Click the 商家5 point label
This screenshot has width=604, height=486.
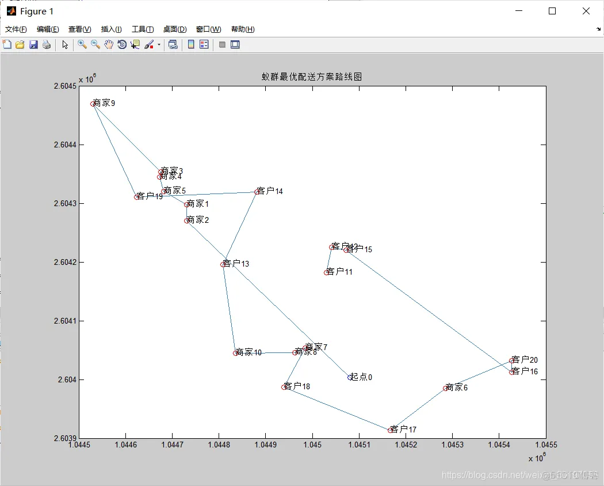pos(174,191)
